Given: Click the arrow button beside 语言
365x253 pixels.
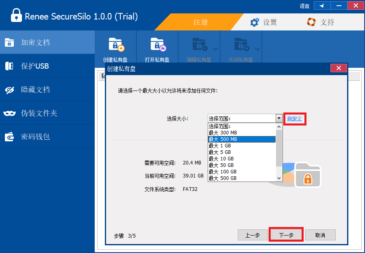Looking at the screenshot, I should click(322, 6).
